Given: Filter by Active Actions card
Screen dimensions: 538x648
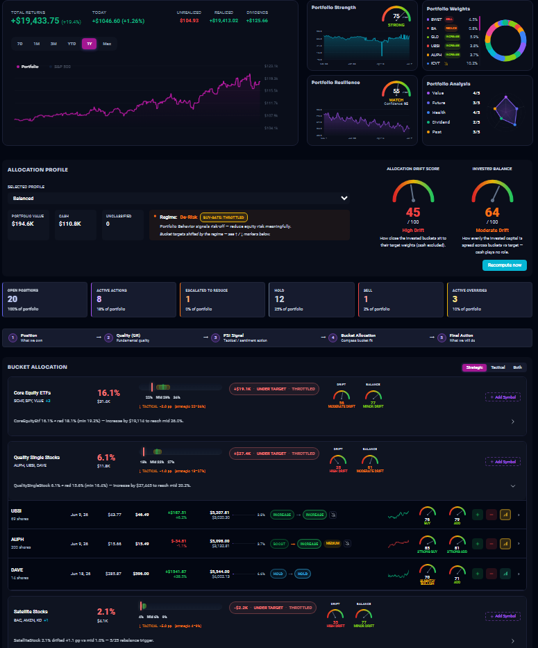Looking at the screenshot, I should point(134,299).
